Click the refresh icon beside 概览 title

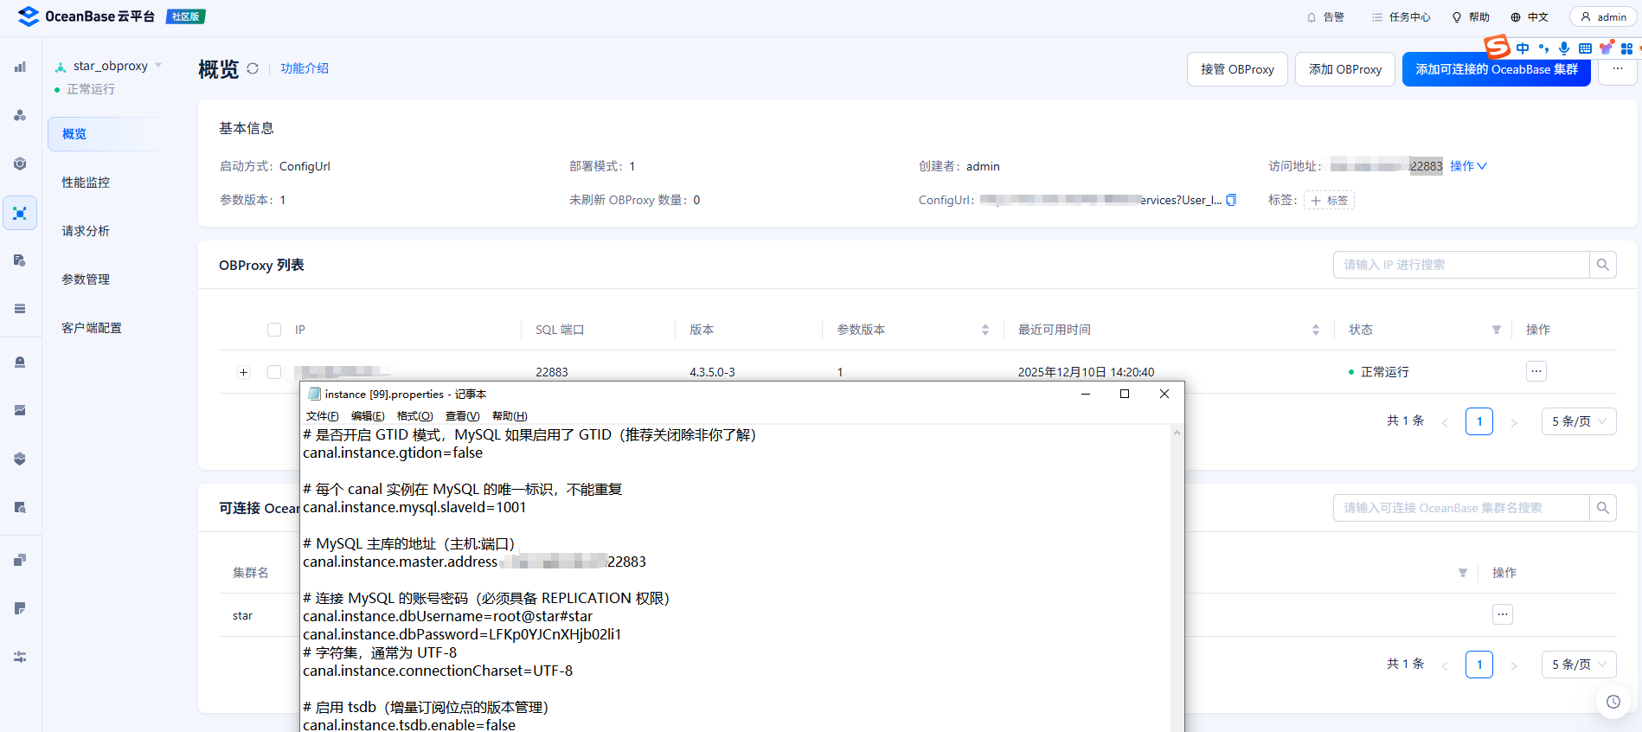[x=253, y=68]
